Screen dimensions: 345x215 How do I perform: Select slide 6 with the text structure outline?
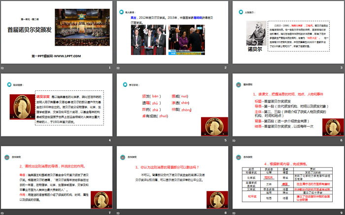pyautogui.click(x=287, y=105)
